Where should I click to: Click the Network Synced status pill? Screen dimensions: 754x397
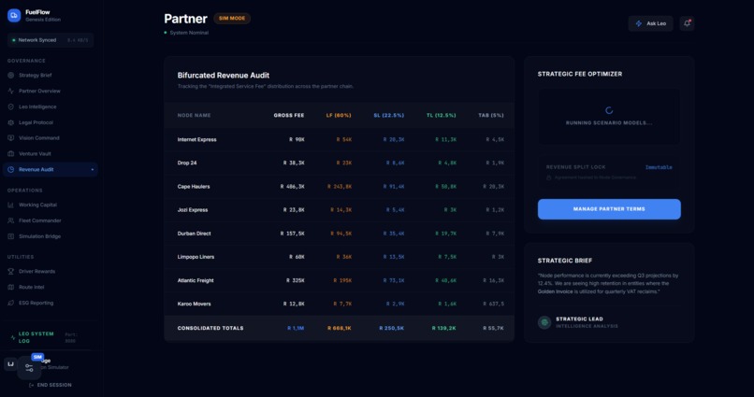coord(51,40)
